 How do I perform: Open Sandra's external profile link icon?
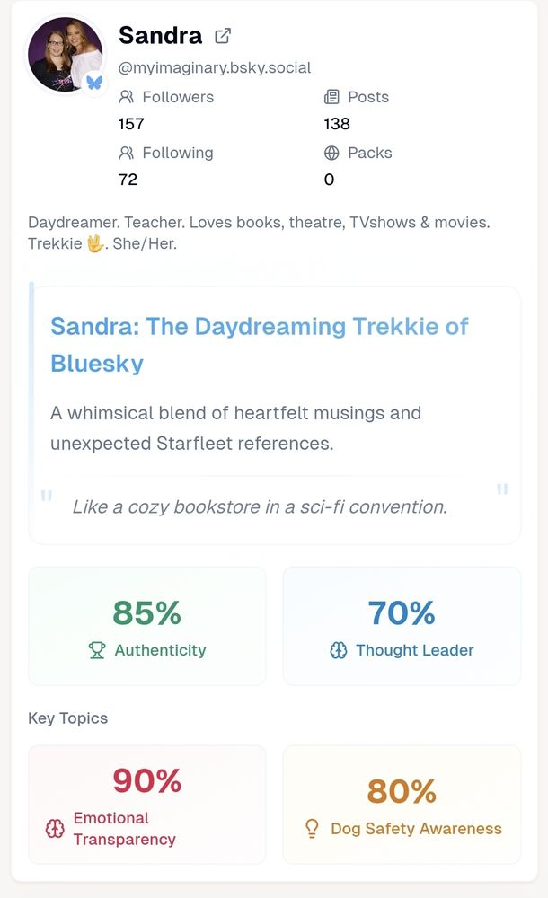coord(222,36)
